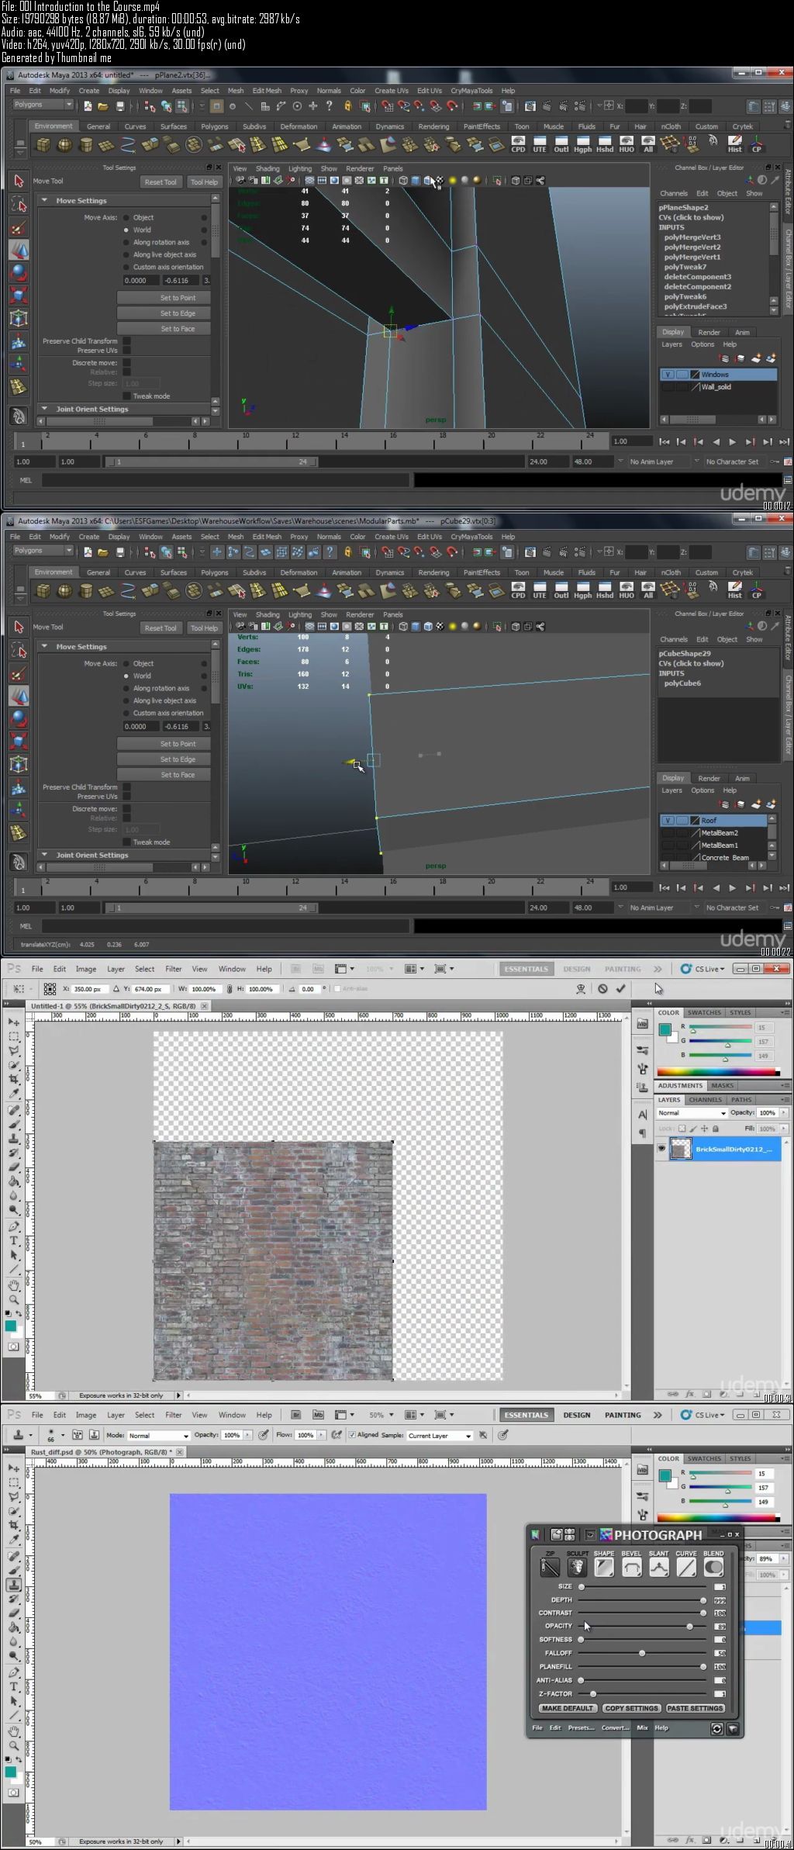
Task: Pick the Select arrow tool in untitled Maya toolbox
Action: tap(19, 181)
